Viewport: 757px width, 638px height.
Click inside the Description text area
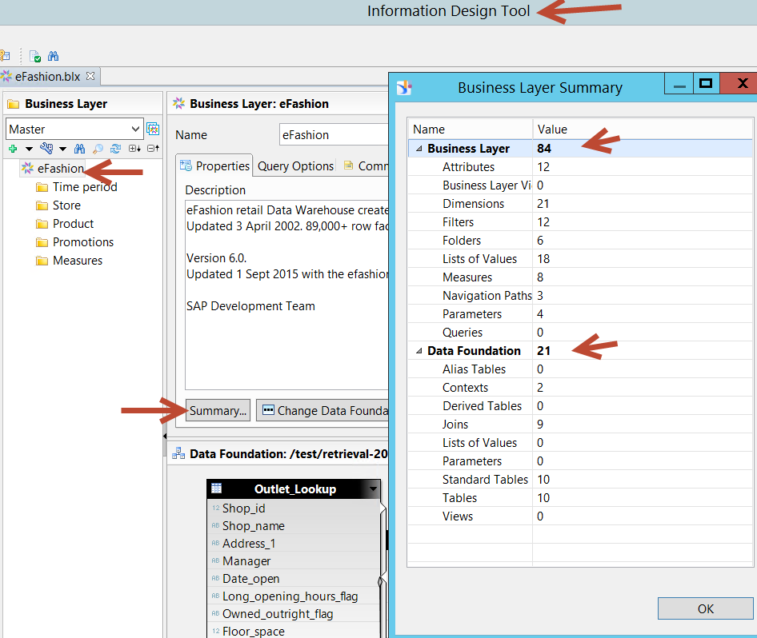tap(287, 295)
